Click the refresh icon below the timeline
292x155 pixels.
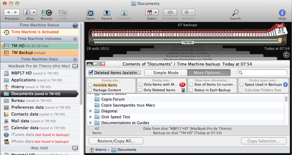coord(286,55)
